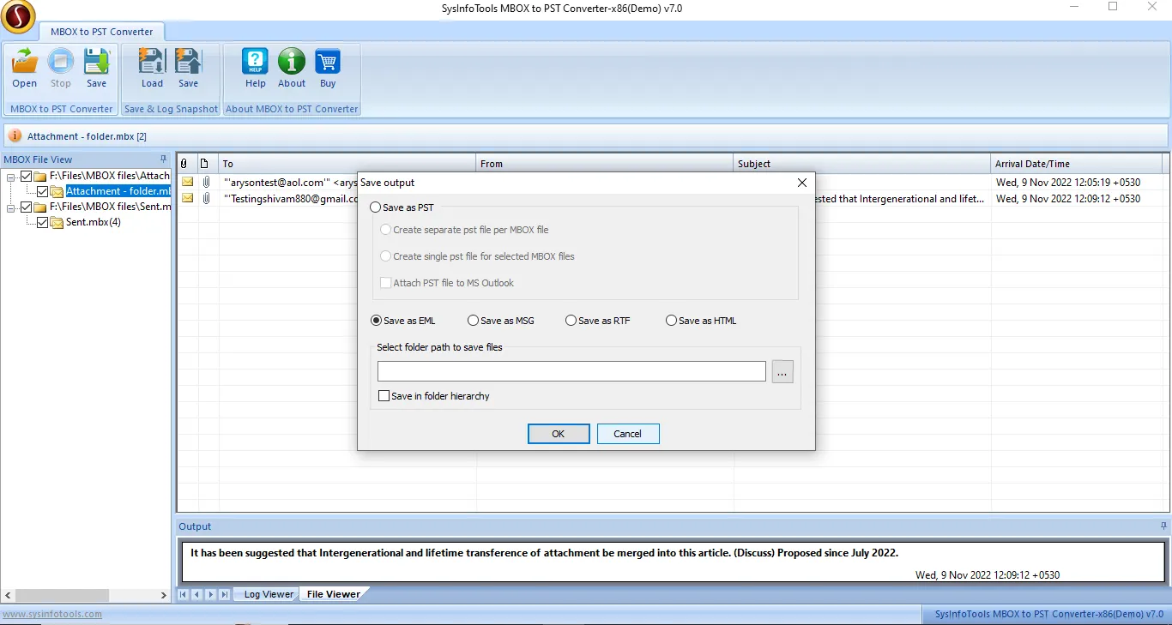
Task: Click OK in Save output dialog
Action: (x=559, y=434)
